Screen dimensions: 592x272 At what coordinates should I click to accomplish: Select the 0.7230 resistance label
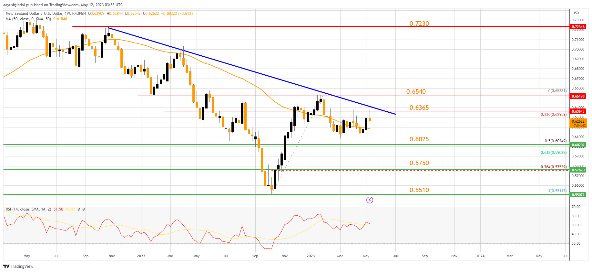coord(419,23)
